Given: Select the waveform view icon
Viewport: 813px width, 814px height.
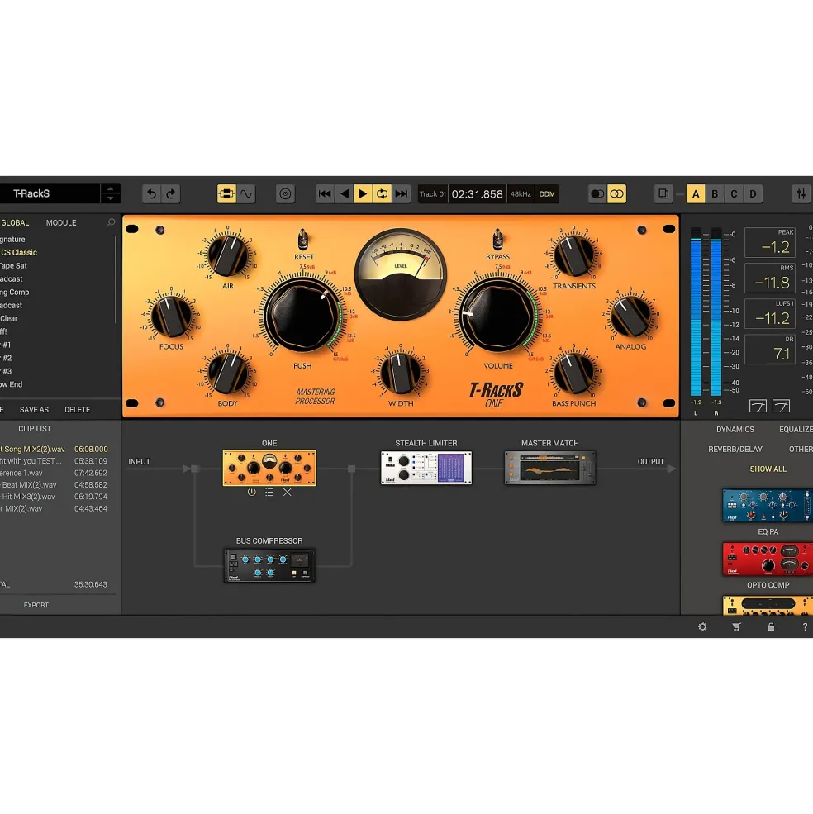Looking at the screenshot, I should click(246, 194).
